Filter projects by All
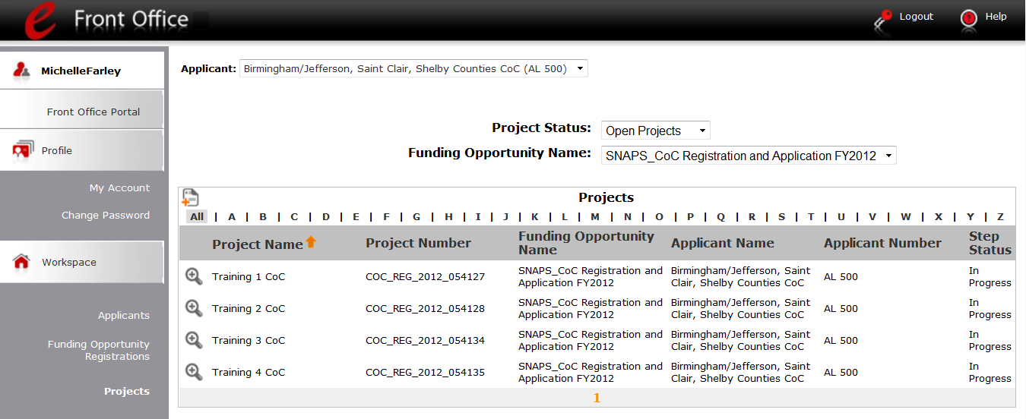1026x419 pixels. (197, 216)
